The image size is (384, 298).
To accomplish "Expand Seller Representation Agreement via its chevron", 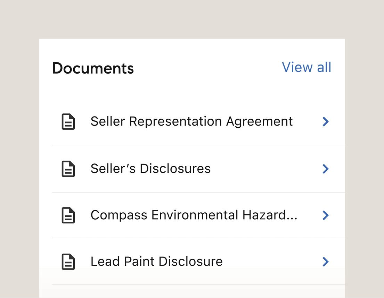I will (x=326, y=122).
